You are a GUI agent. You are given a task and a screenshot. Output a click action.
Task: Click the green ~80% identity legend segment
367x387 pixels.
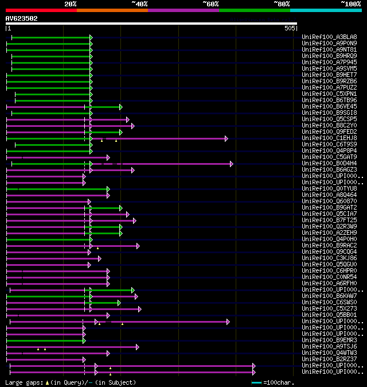tap(255, 10)
